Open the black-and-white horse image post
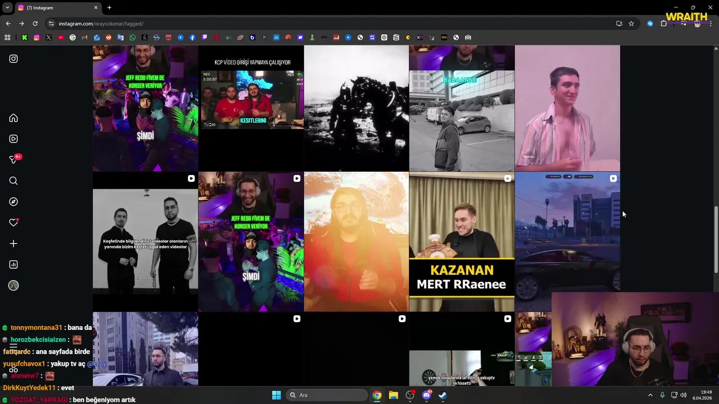 [356, 108]
